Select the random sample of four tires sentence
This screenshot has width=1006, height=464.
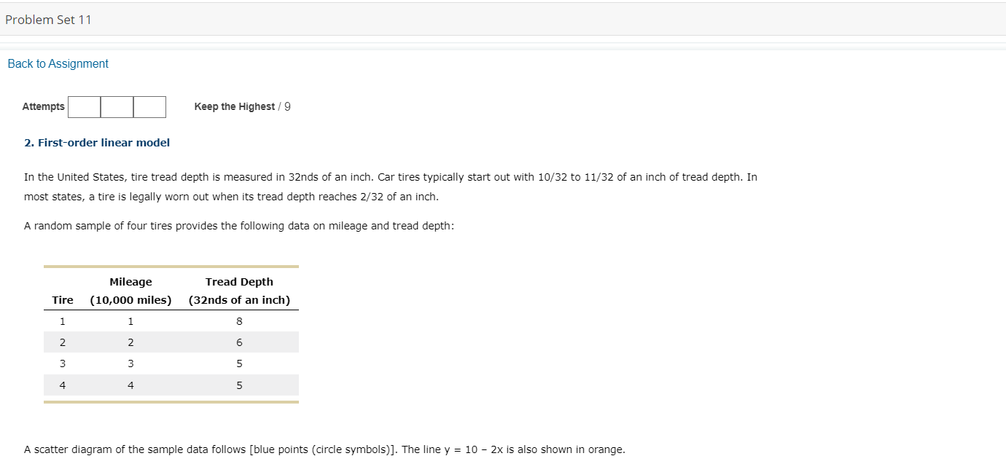point(239,226)
